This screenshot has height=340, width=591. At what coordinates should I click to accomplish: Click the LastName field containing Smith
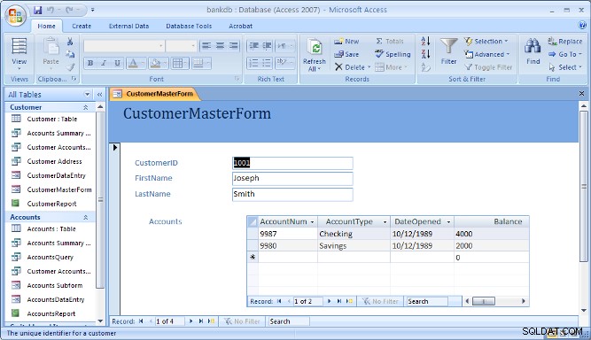coord(292,194)
